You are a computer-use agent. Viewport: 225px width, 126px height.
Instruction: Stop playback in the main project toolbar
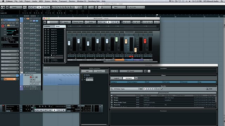pos(39,7)
